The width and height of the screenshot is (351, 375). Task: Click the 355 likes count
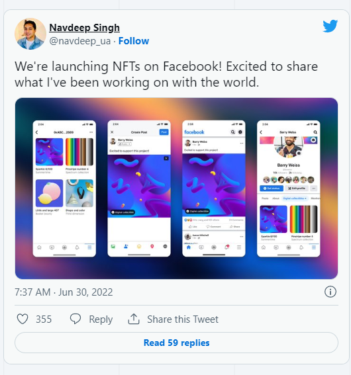click(44, 319)
